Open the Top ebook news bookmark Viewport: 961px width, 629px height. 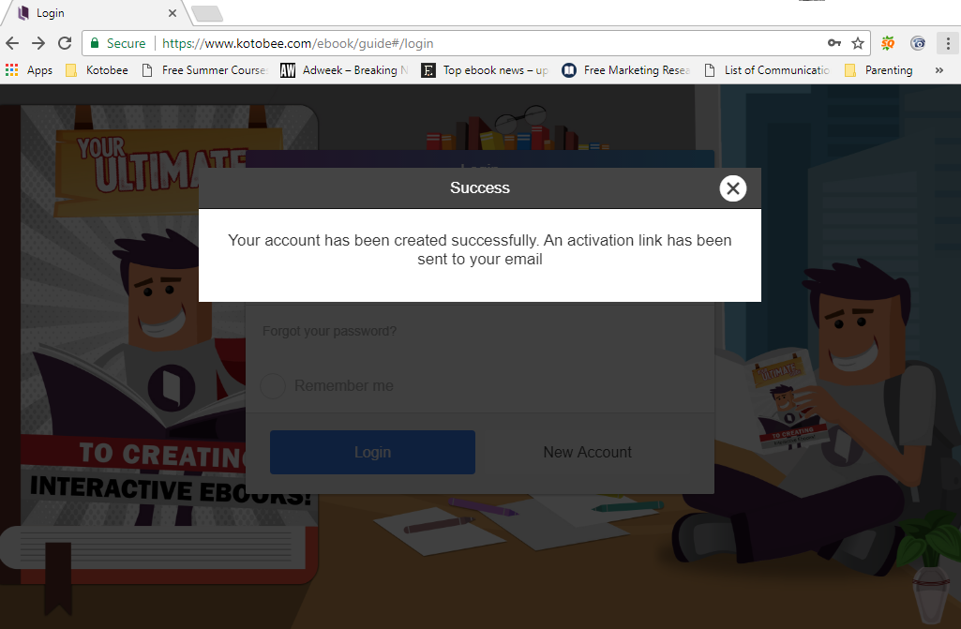(485, 70)
